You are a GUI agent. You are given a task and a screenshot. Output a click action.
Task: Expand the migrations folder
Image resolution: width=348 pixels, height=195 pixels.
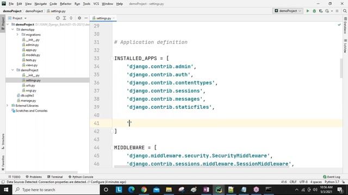(17, 35)
